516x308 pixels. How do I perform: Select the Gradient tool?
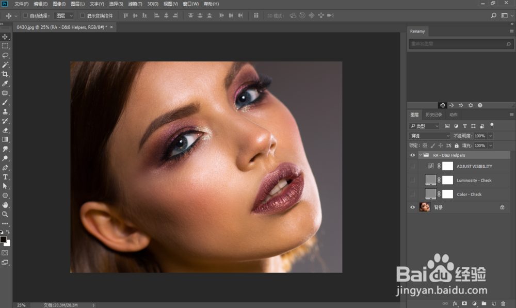(5, 139)
